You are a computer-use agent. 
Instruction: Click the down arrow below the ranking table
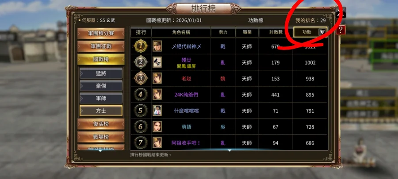point(230,150)
